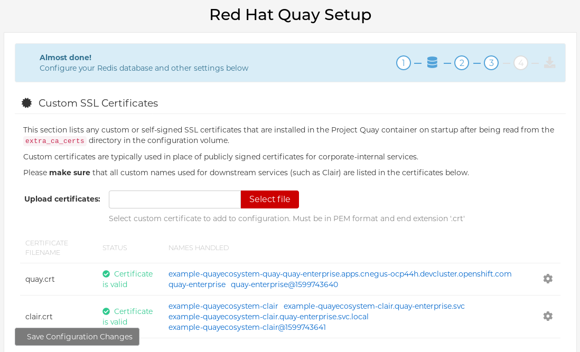Viewport: 580px width, 352px height.
Task: Select wizard step 1 circle
Action: (x=404, y=62)
